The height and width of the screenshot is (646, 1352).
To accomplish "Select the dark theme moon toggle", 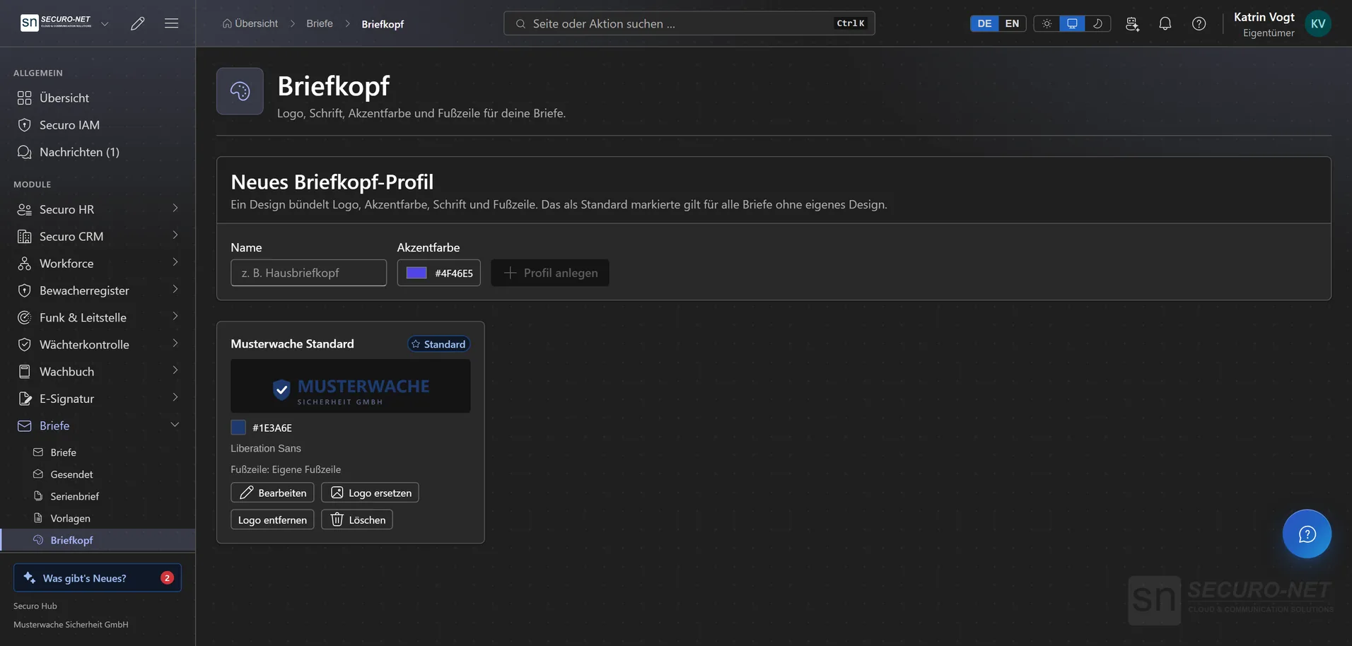I will pos(1097,23).
